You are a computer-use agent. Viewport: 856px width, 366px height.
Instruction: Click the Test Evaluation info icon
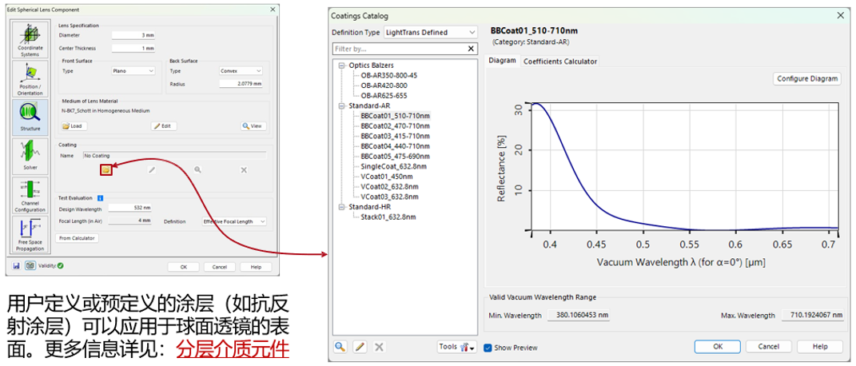point(101,198)
